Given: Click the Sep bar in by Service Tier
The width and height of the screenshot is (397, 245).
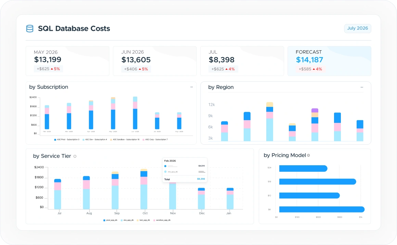Looking at the screenshot, I should coord(115,190).
